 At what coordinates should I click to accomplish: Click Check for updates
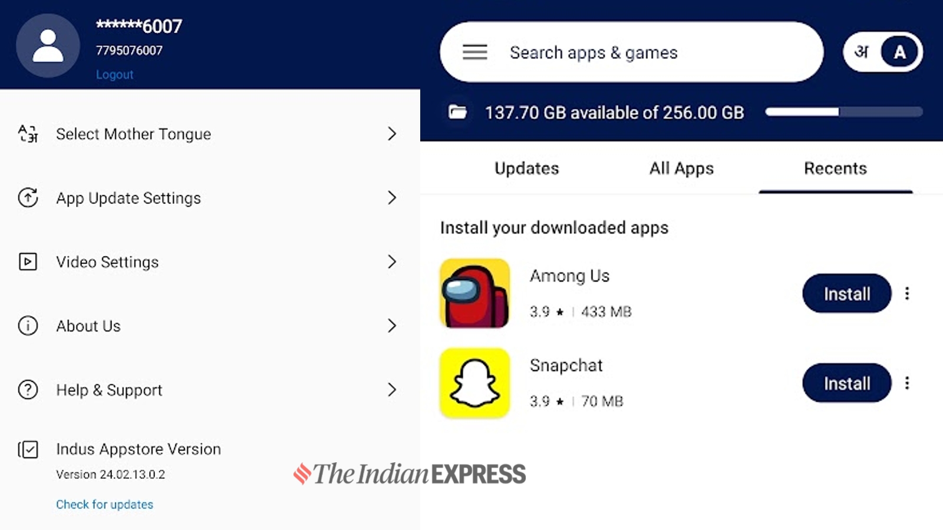coord(104,504)
